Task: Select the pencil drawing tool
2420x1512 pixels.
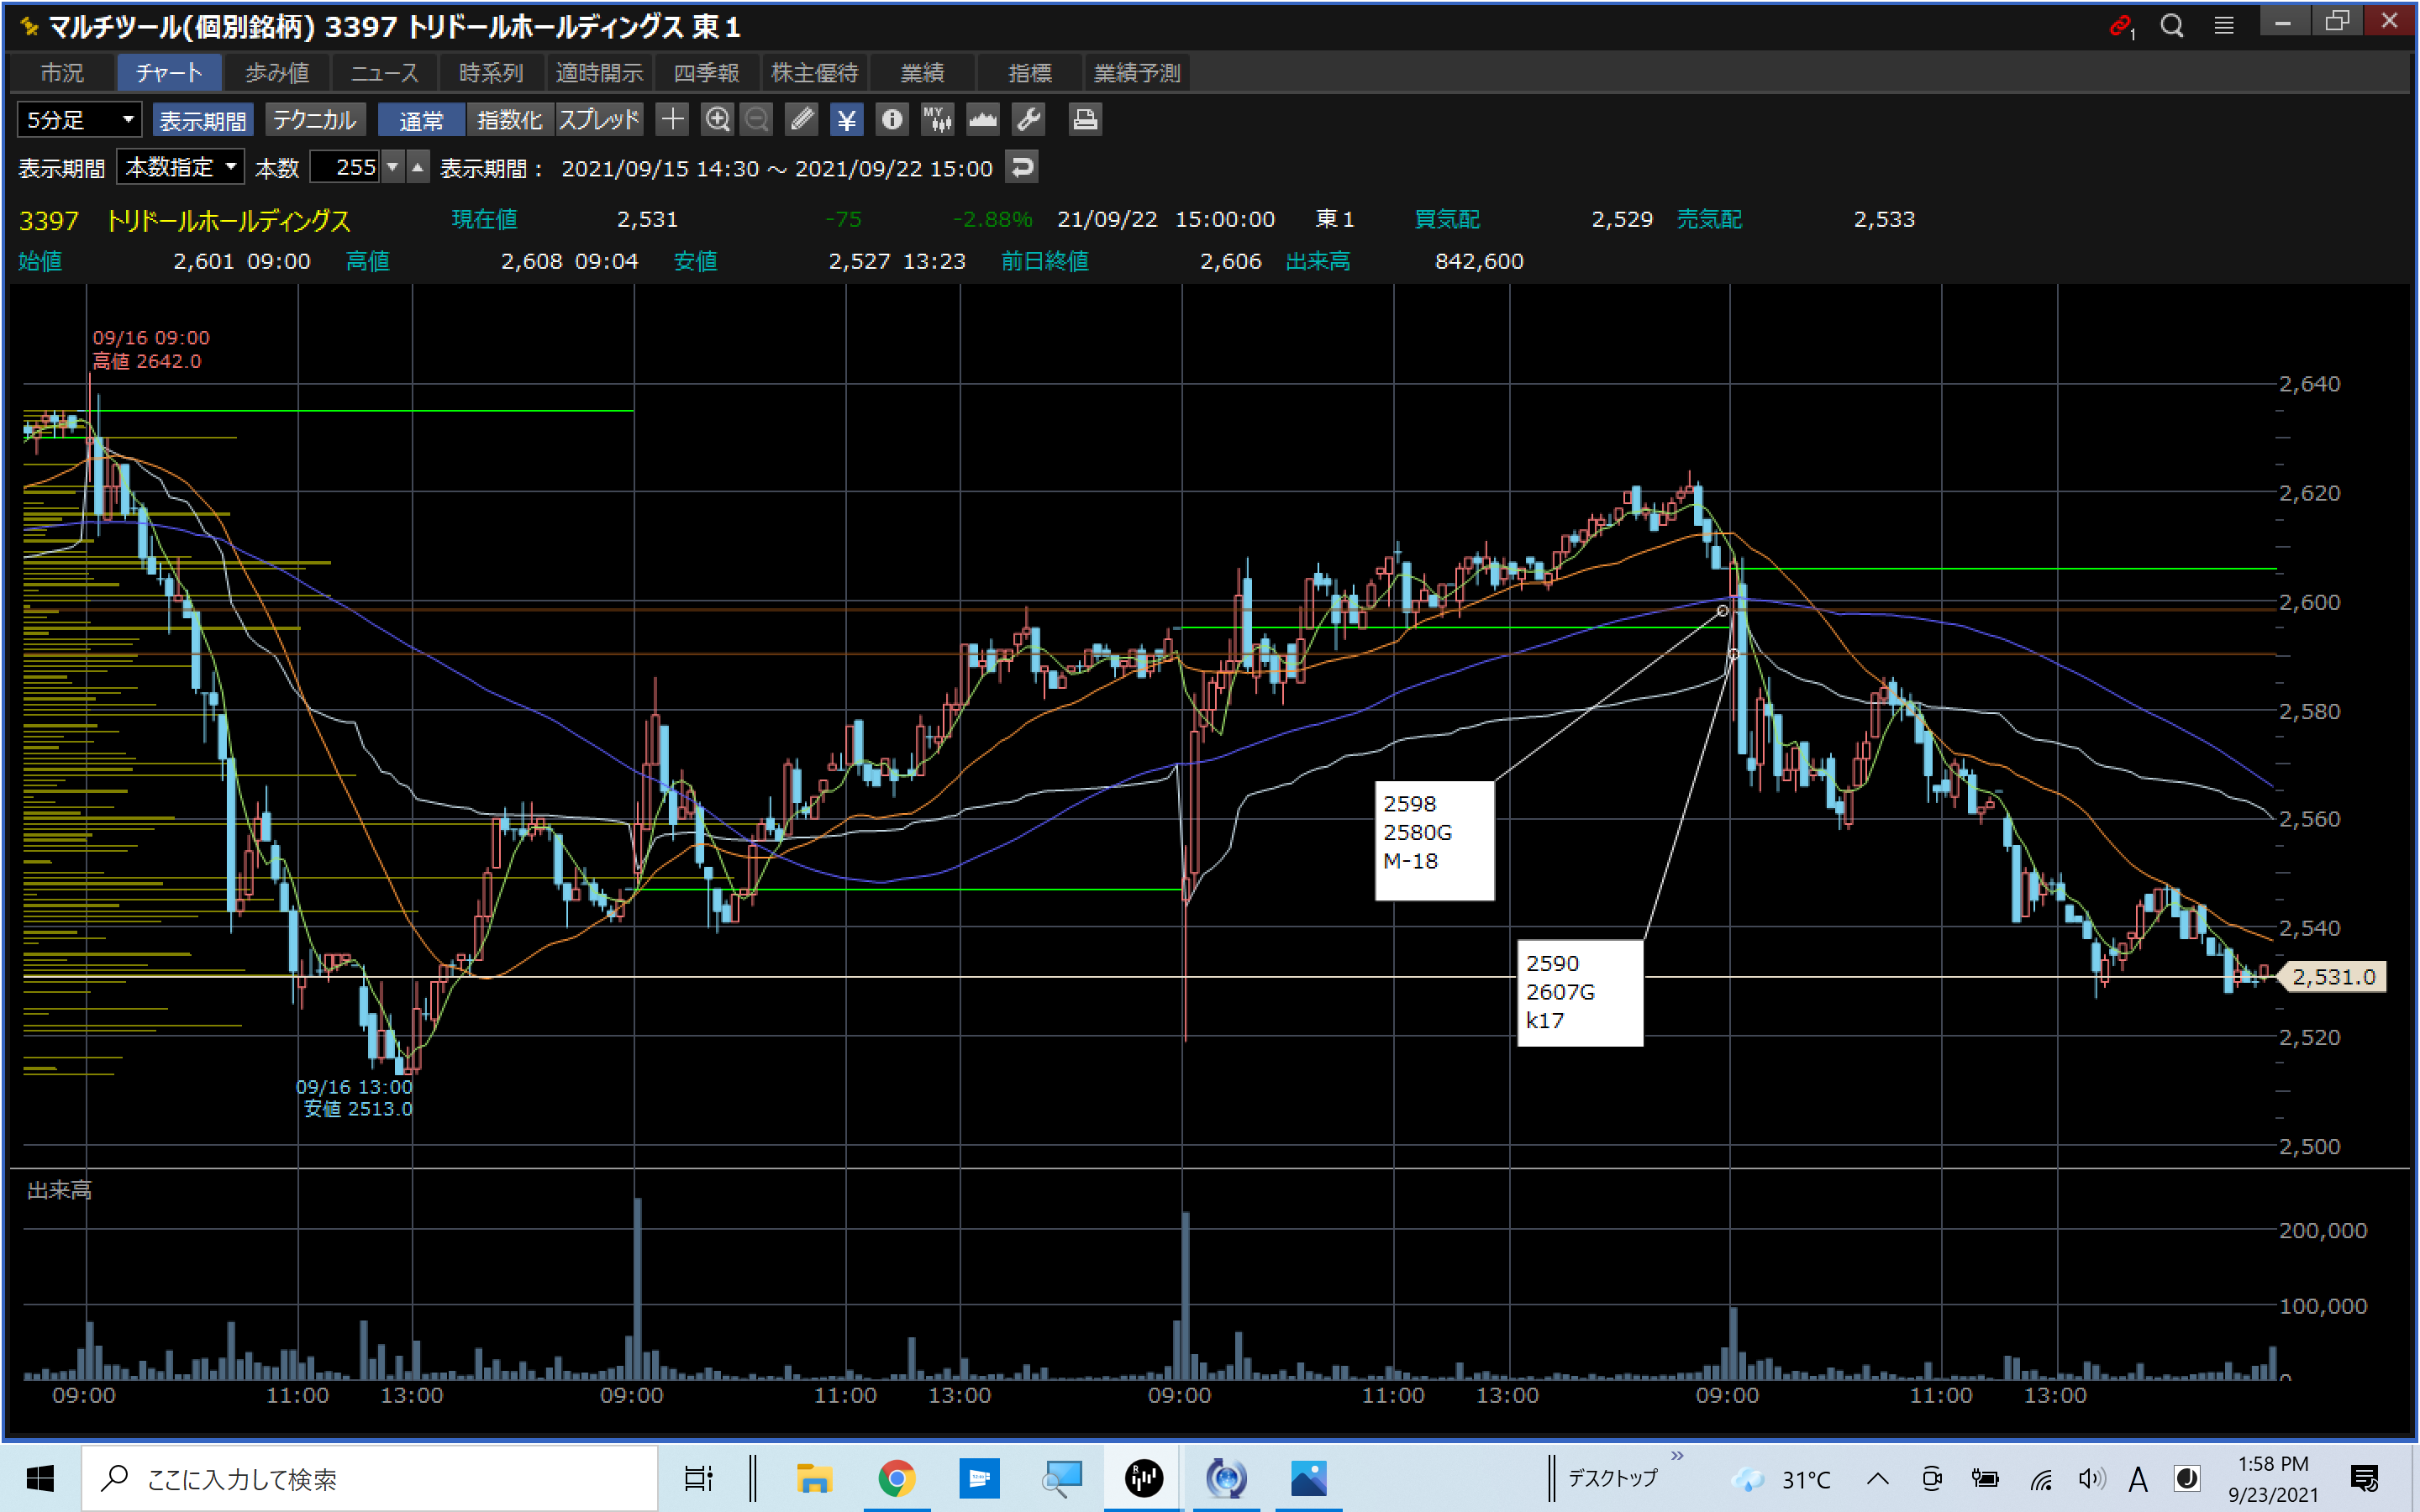Action: [801, 120]
